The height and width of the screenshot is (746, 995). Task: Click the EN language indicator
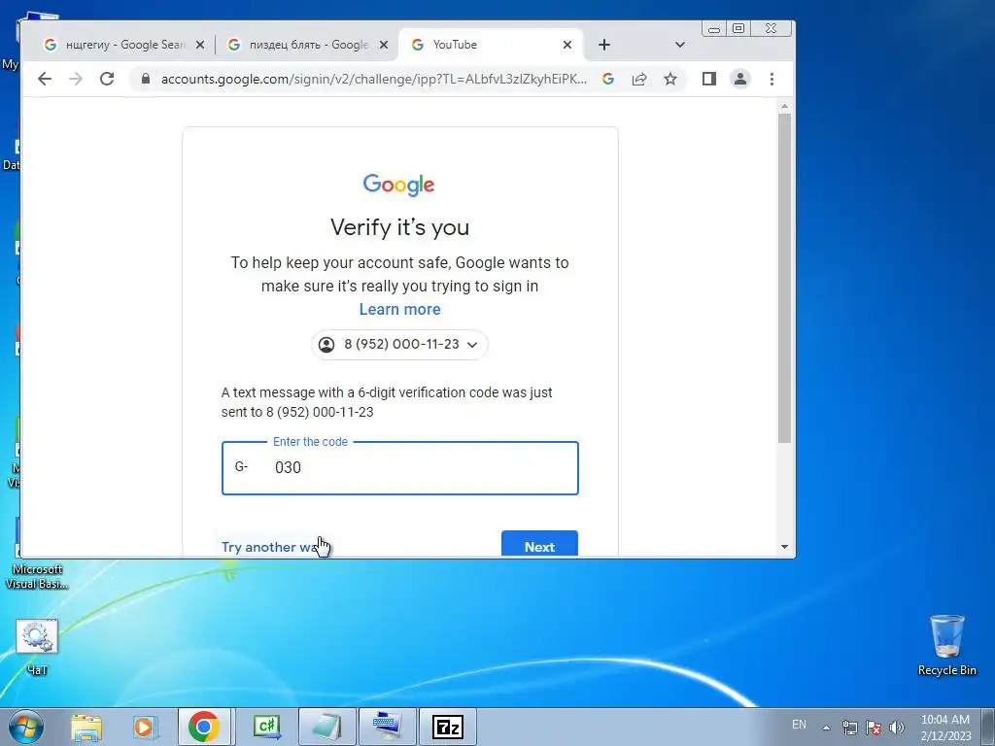click(x=799, y=725)
